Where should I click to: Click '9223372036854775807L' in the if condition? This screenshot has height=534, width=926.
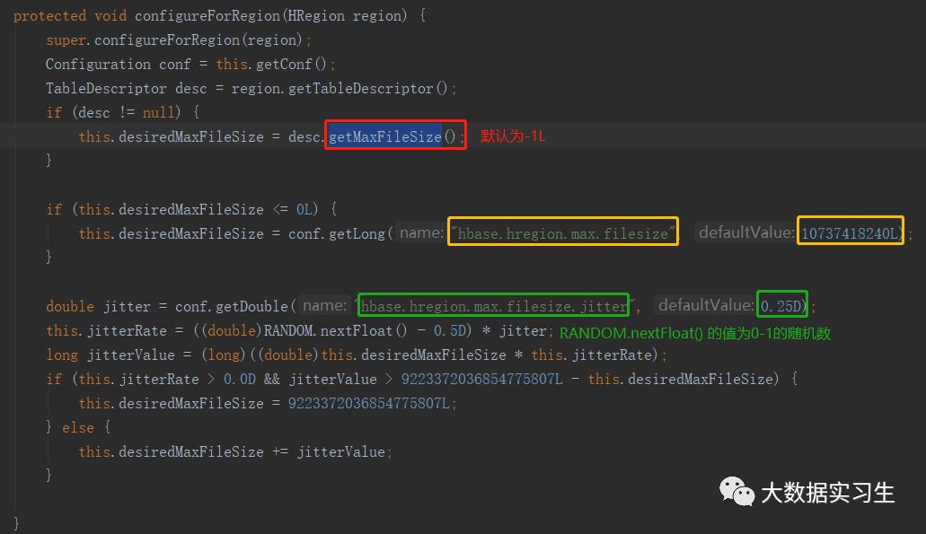(x=482, y=379)
